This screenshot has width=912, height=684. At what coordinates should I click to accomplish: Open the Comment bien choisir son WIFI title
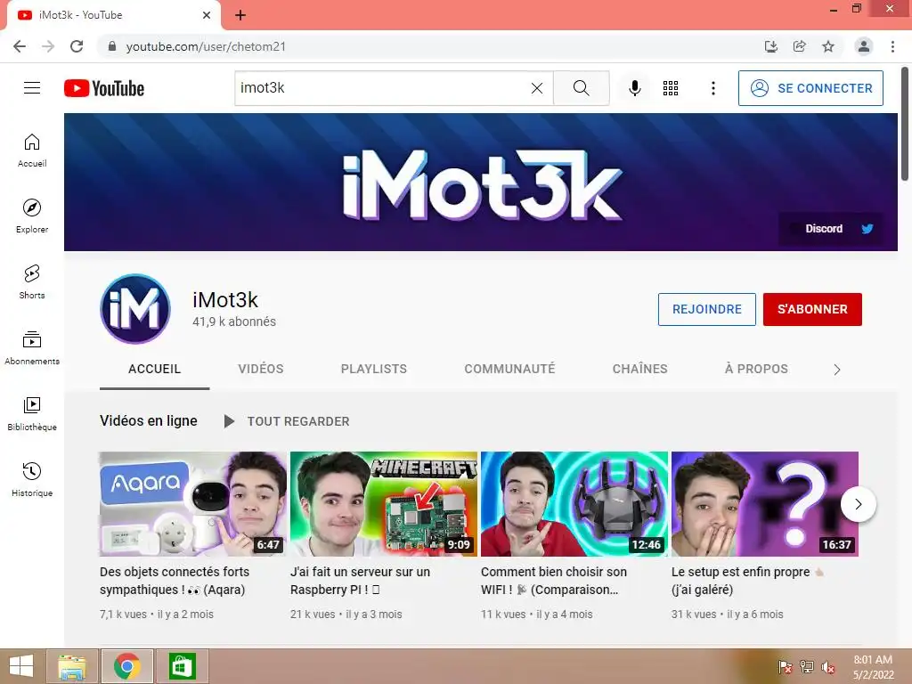coord(554,581)
